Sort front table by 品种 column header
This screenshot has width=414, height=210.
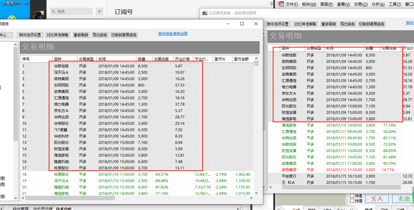[x=64, y=59]
